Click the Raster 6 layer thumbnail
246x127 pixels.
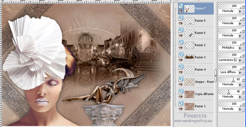click(x=189, y=33)
